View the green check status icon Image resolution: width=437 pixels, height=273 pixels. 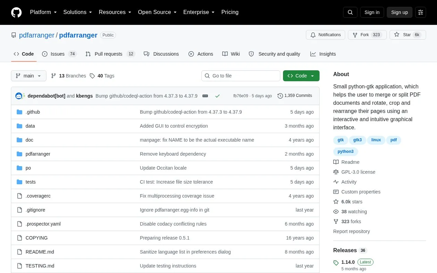[217, 96]
